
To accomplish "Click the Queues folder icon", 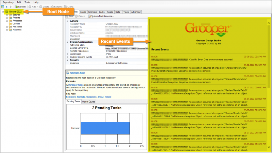I will [10, 24].
